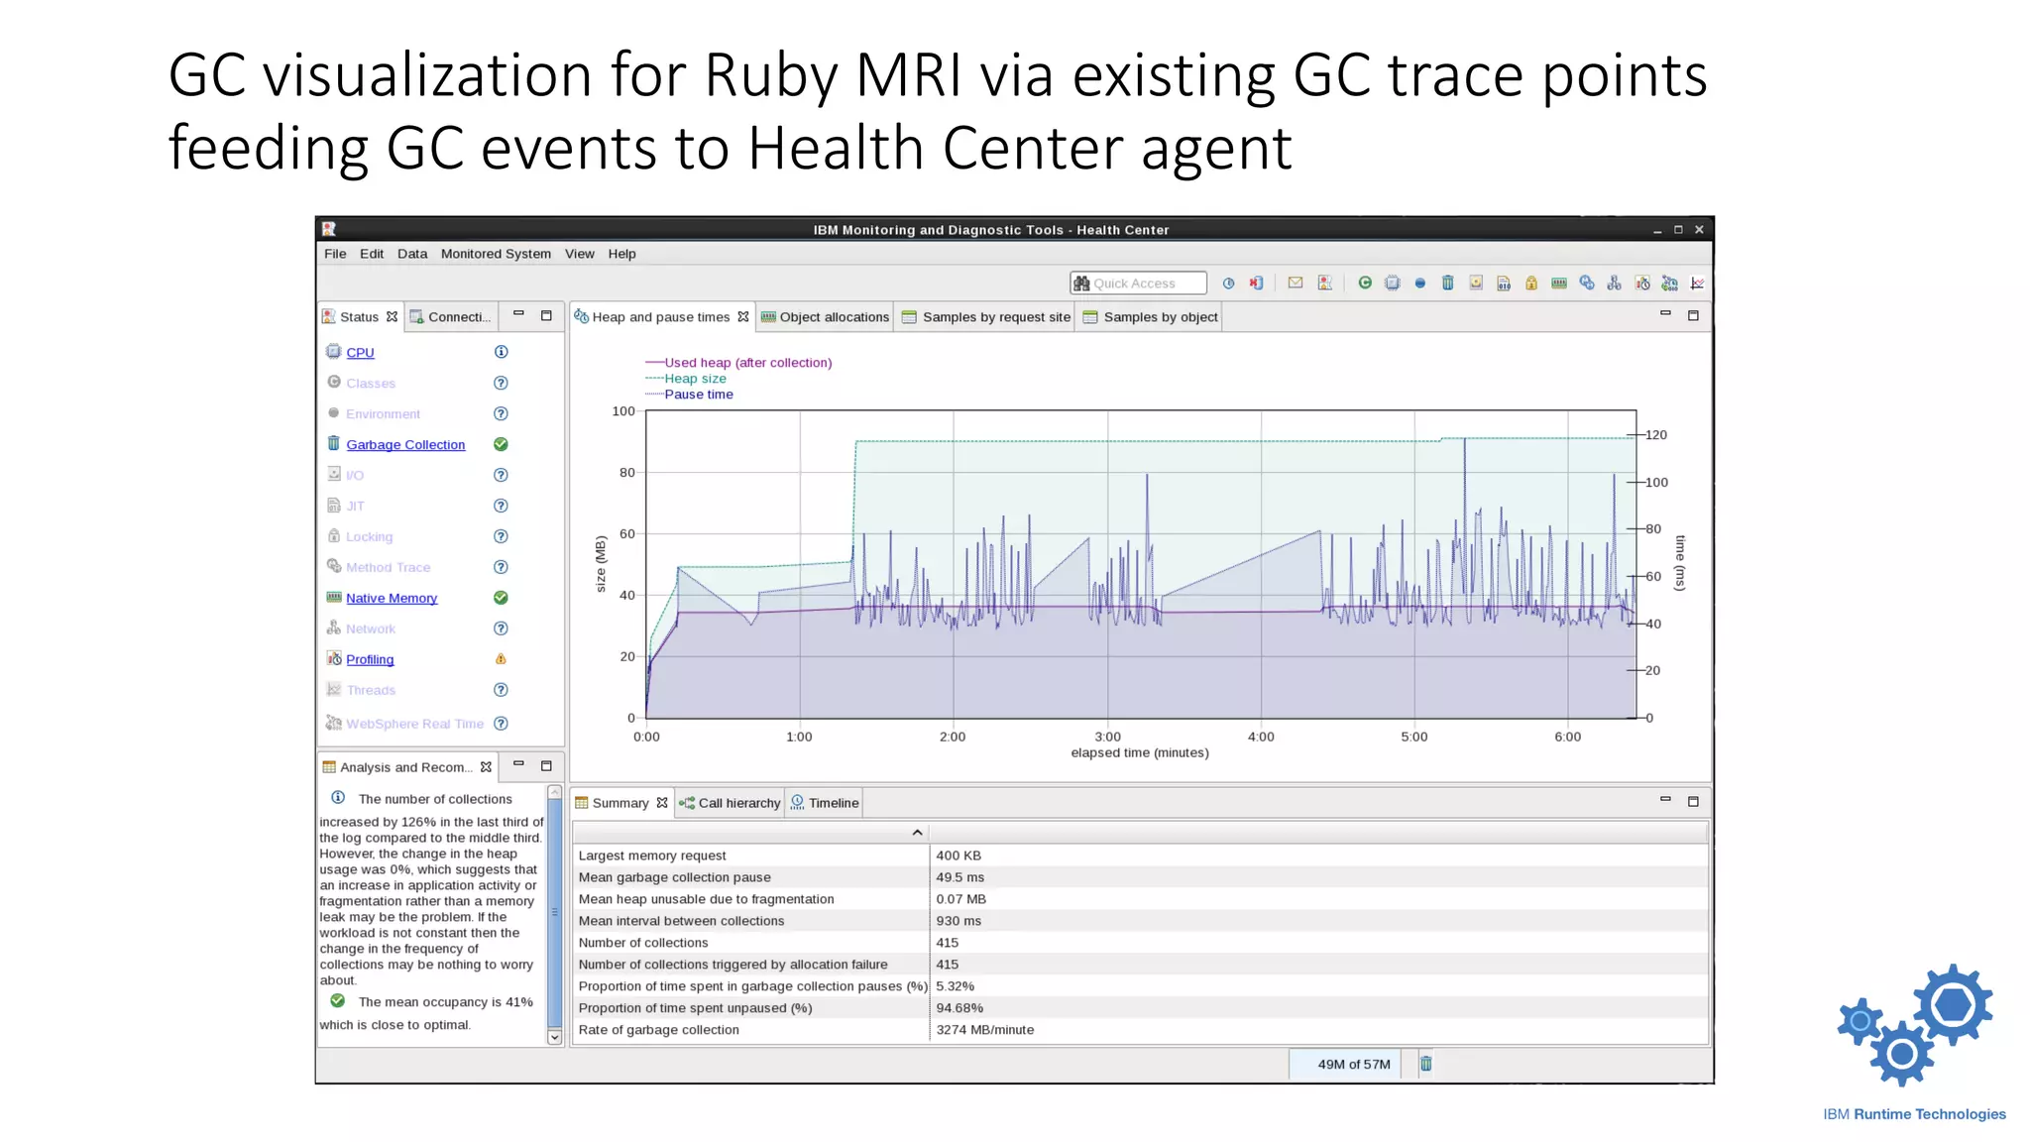Click warning icon beside Profiling

[501, 659]
